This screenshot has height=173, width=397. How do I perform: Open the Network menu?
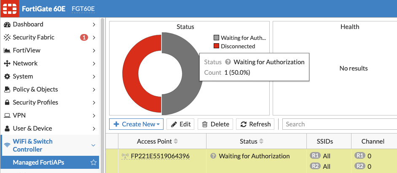(50, 63)
